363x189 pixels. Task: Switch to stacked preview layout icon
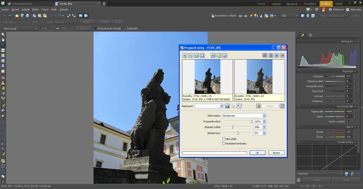point(270,56)
